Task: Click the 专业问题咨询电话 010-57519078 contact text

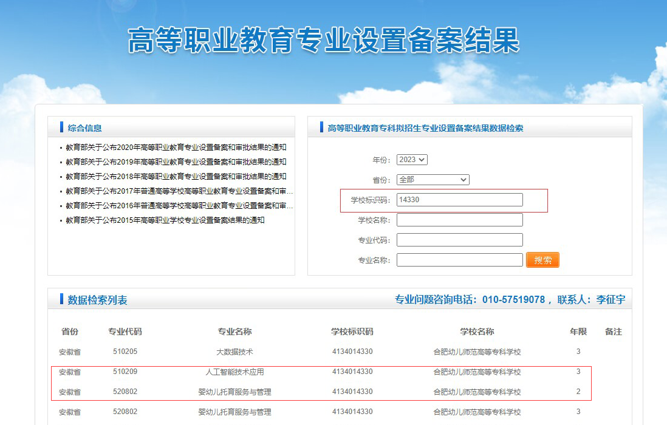Action: coord(510,300)
